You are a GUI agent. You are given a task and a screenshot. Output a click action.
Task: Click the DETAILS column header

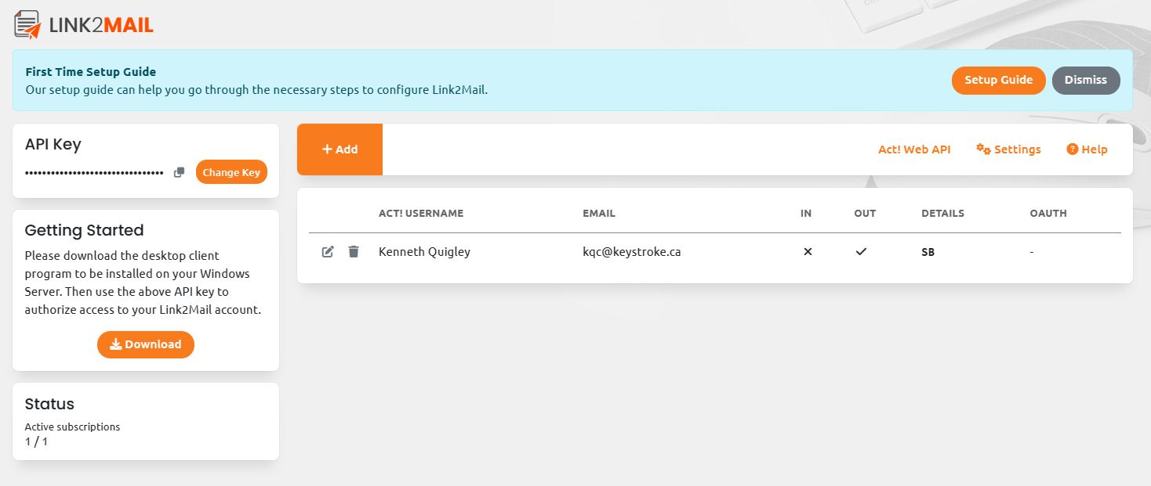coord(942,213)
